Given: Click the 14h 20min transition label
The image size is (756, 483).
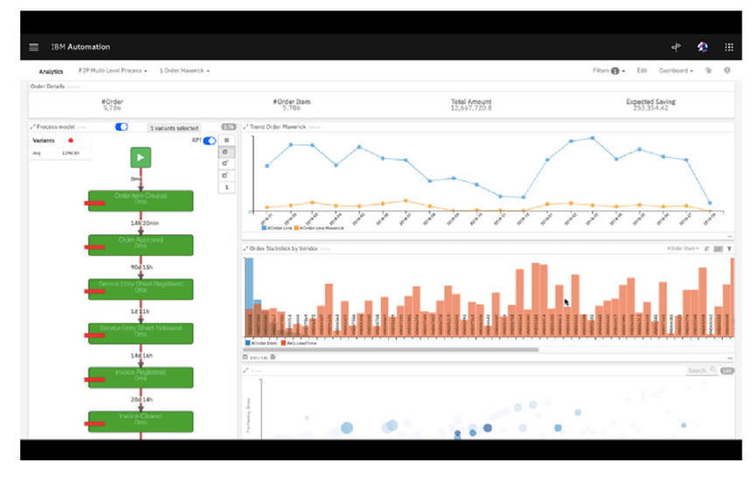Looking at the screenshot, I should 144,224.
